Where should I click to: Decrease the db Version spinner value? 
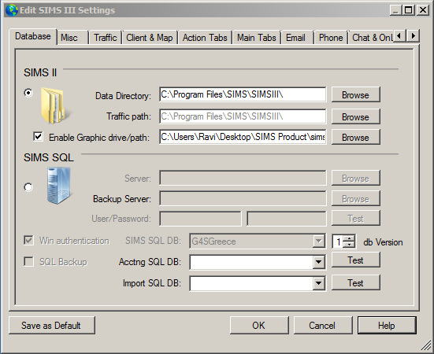[349, 245]
